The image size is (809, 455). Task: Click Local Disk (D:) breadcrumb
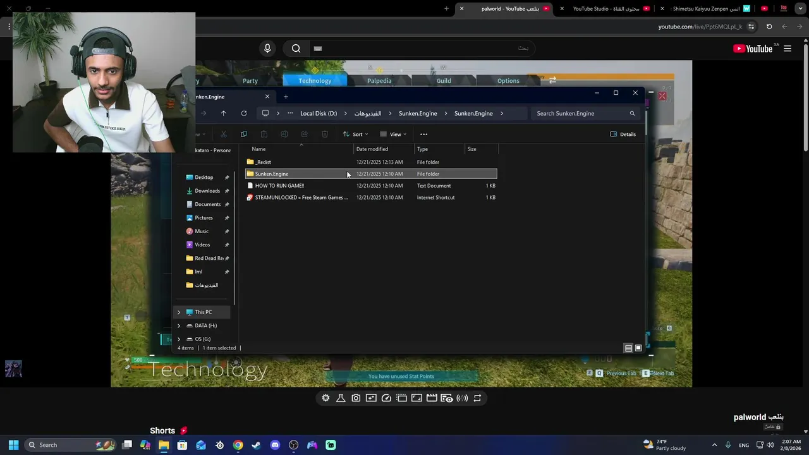click(x=319, y=114)
